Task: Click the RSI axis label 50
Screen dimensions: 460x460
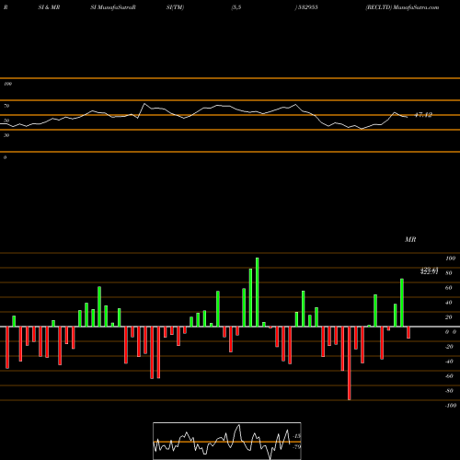Action: pyautogui.click(x=6, y=121)
